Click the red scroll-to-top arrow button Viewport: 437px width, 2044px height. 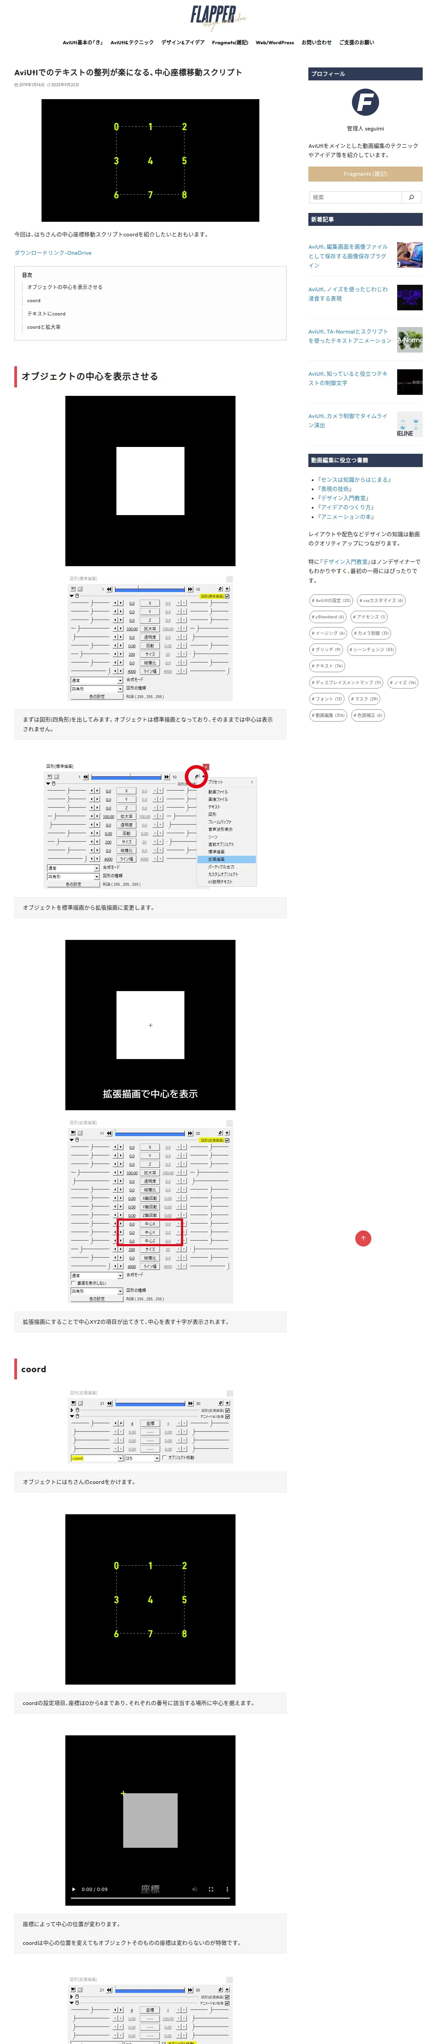point(363,1238)
